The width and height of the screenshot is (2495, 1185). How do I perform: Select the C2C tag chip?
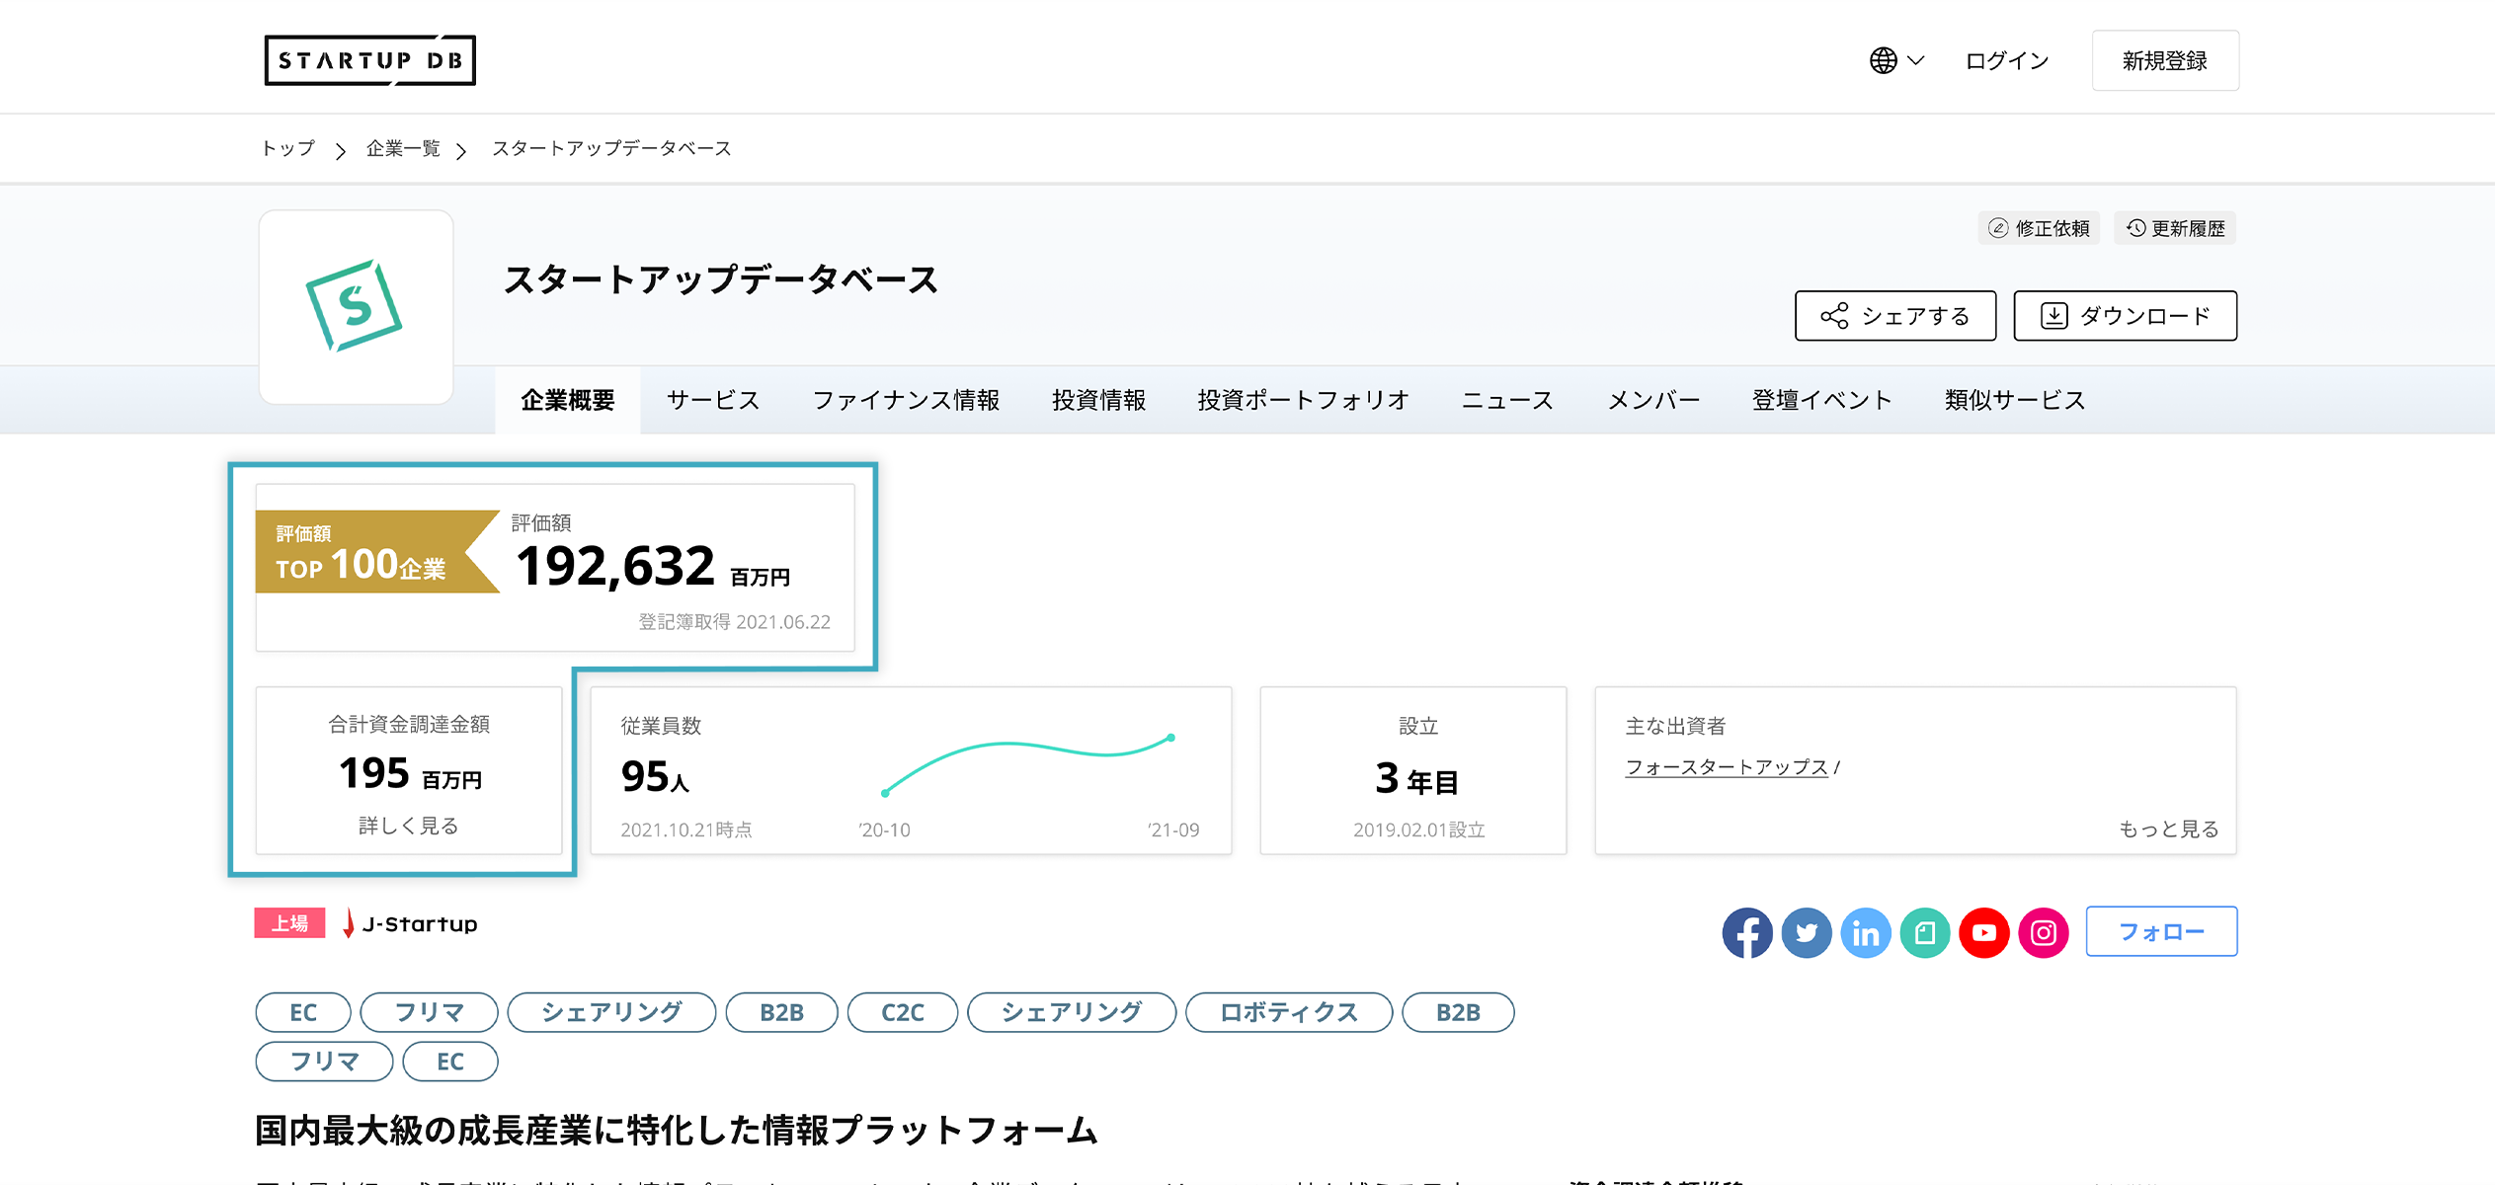[x=902, y=1012]
